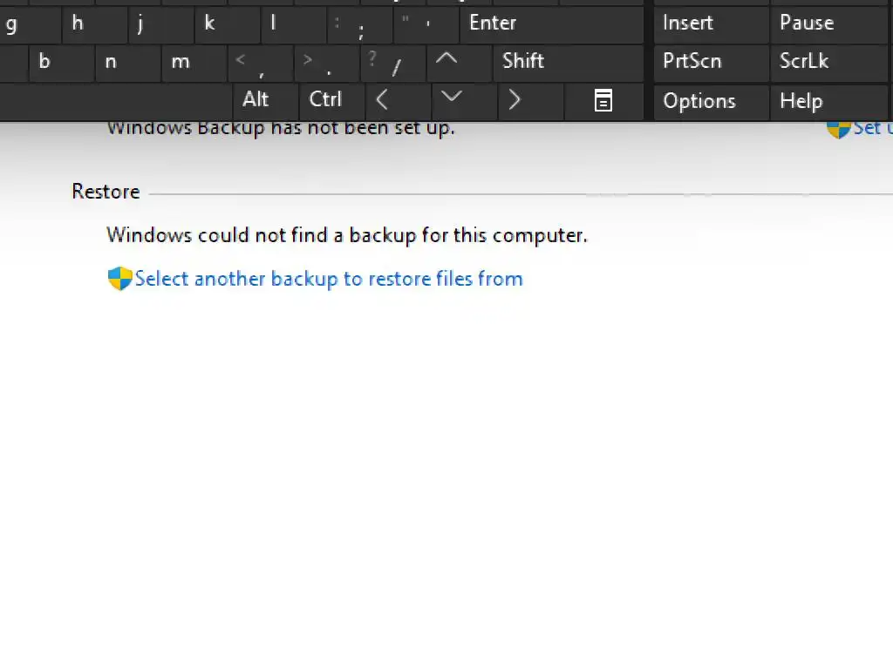Tap the slash/question mark key
This screenshot has height=669, width=893.
pos(393,63)
